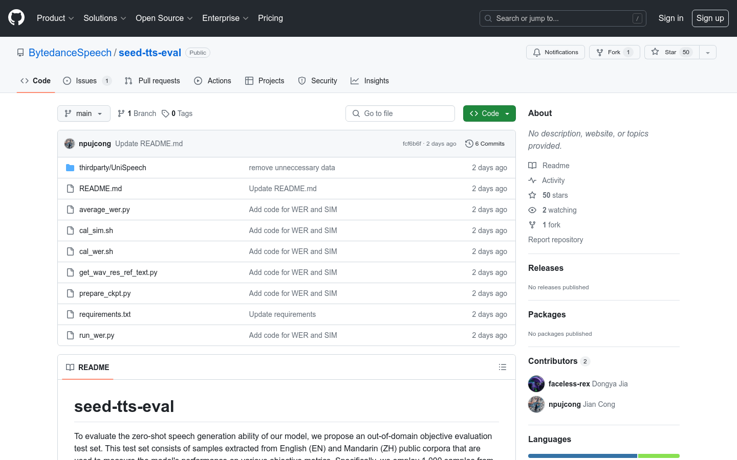The height and width of the screenshot is (460, 737).
Task: Switch to the Actions tab
Action: coord(219,80)
